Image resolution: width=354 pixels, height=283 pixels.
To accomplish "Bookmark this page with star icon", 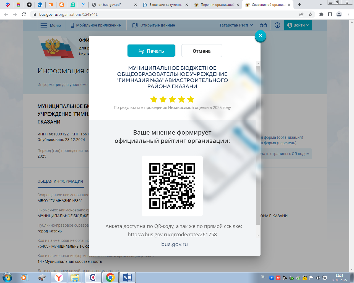I will [x=310, y=14].
